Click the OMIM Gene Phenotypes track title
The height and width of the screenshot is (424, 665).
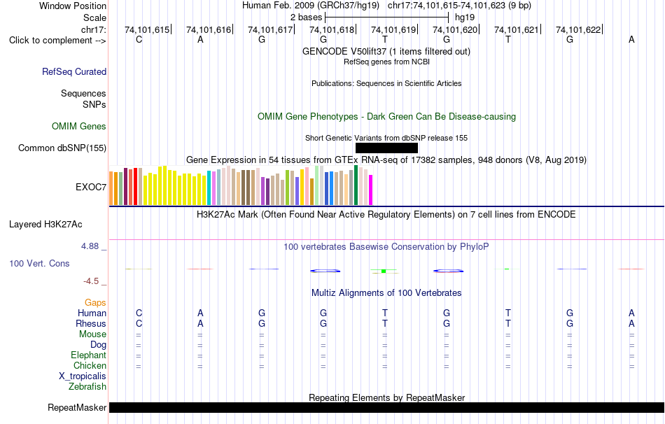point(386,117)
